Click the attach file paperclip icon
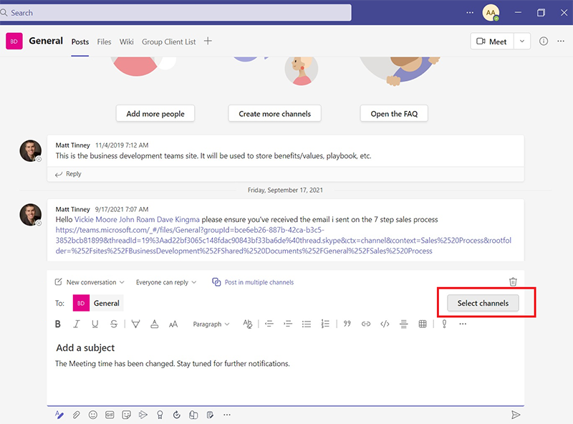 76,415
